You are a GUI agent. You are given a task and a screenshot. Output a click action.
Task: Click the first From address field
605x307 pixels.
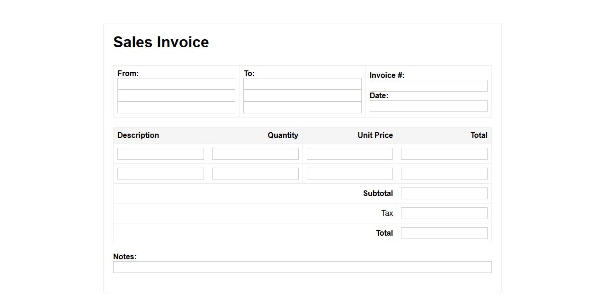click(x=176, y=84)
